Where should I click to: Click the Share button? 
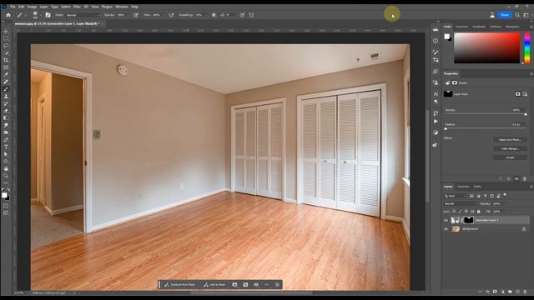(x=505, y=15)
